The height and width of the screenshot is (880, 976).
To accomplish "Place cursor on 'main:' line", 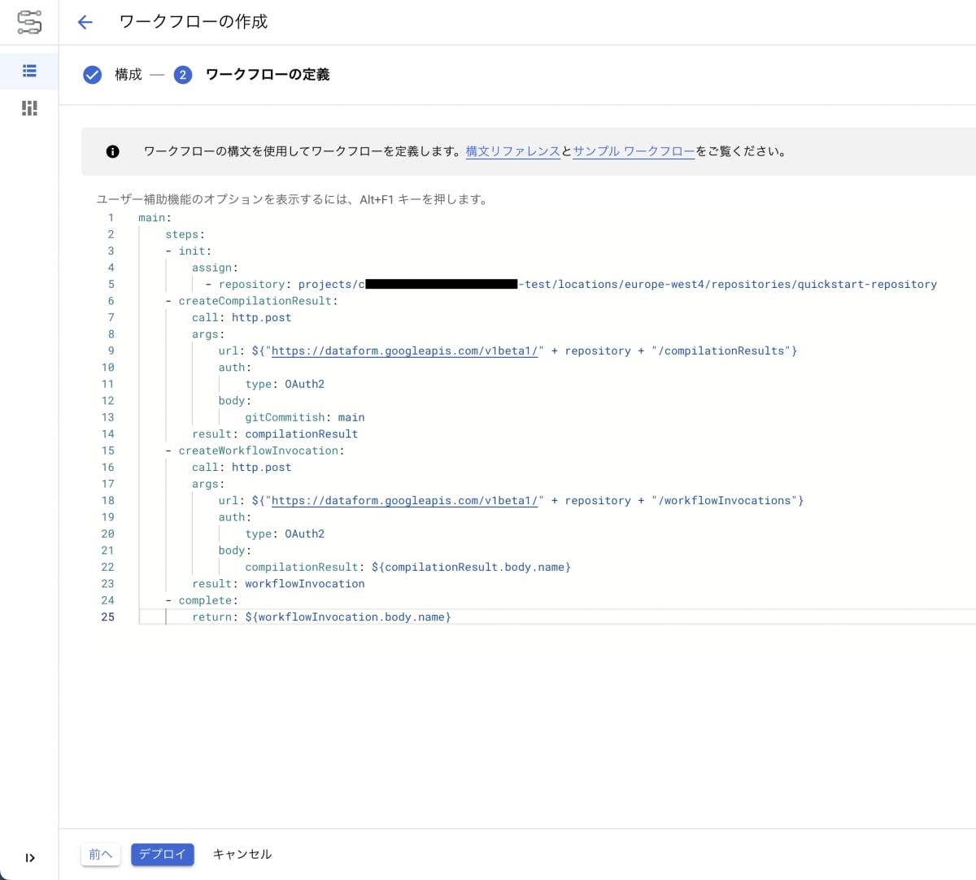I will 155,217.
